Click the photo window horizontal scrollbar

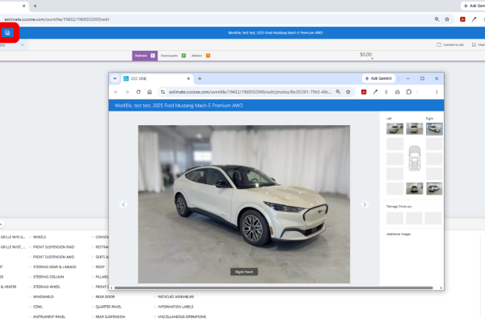click(274, 287)
